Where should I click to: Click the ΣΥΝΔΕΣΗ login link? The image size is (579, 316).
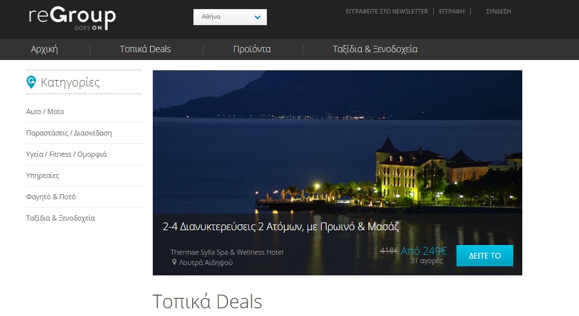[498, 12]
